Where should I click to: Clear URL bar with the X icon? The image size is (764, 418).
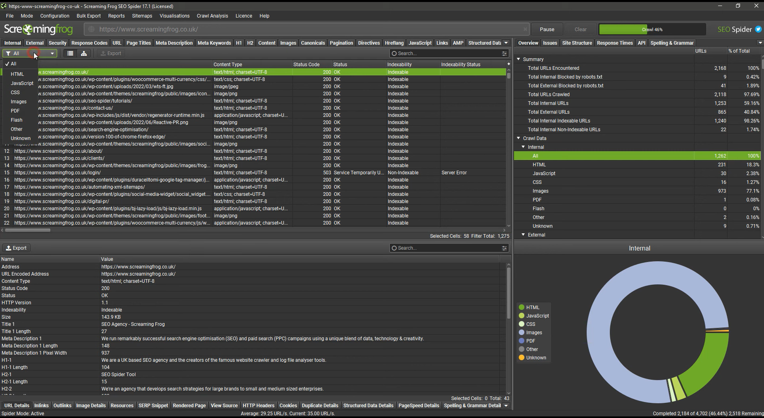tap(525, 29)
